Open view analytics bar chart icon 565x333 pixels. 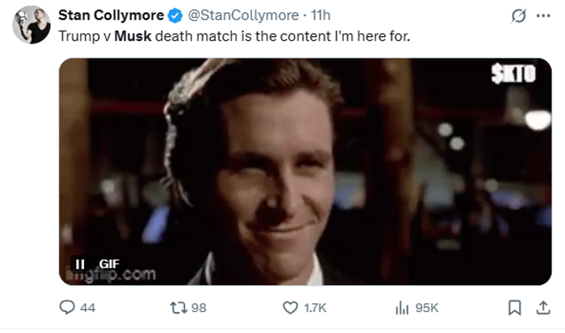pyautogui.click(x=402, y=307)
